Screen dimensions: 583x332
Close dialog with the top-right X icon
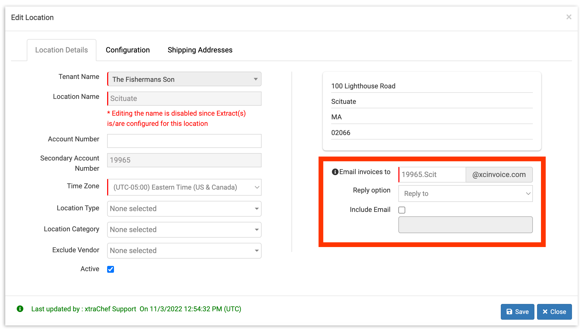[569, 17]
